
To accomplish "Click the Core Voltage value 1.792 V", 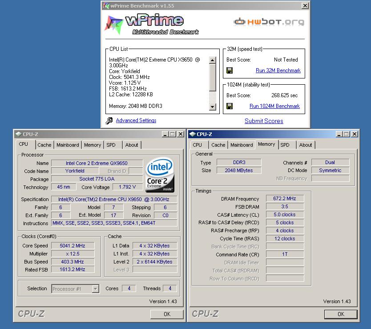I will click(x=127, y=187).
